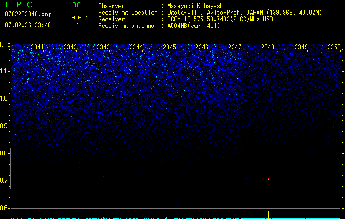Image resolution: width=345 pixels, height=219 pixels.
Task: Click time axis label 2344
Action: tap(136, 47)
